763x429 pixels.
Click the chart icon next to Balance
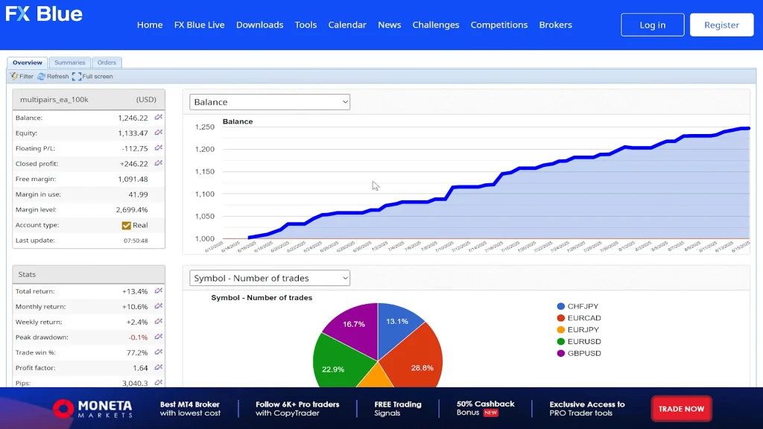pyautogui.click(x=158, y=118)
